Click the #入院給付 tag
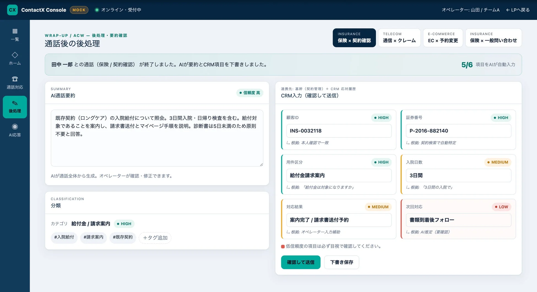 [64, 237]
